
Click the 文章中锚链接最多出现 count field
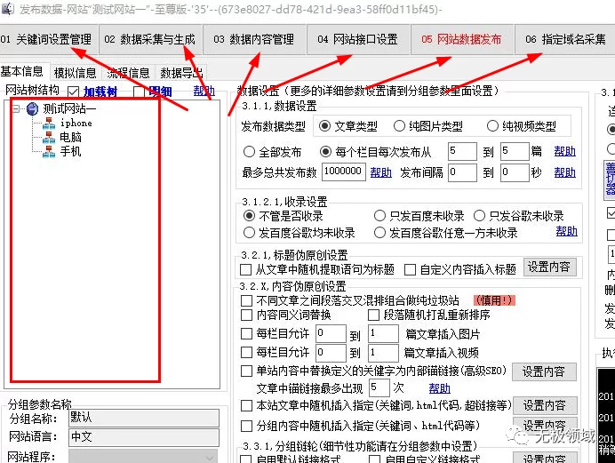[379, 387]
